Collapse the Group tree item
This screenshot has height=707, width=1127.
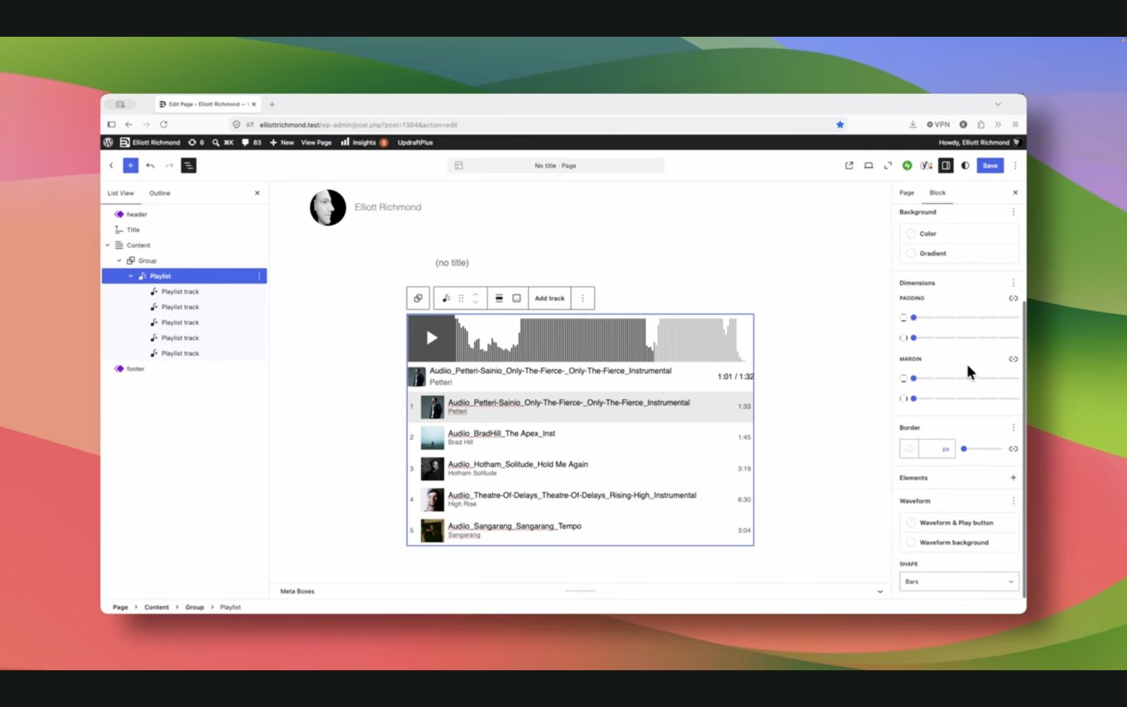(x=120, y=260)
